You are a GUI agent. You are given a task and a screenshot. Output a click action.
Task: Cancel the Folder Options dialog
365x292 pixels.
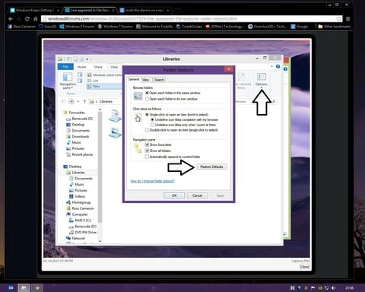click(197, 195)
